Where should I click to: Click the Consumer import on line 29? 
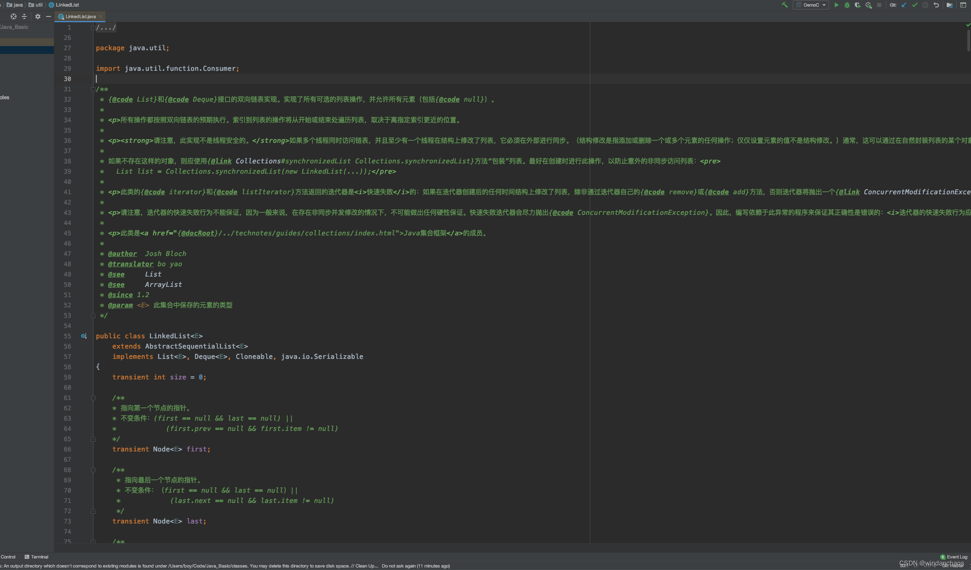tap(219, 69)
